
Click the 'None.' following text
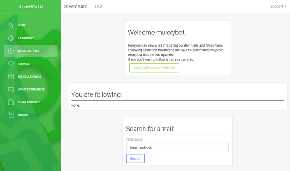(x=76, y=106)
